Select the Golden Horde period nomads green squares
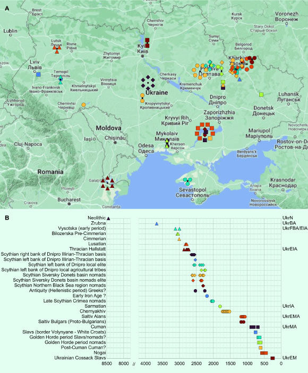Viewport: 308px width, 373px height. coord(260,343)
